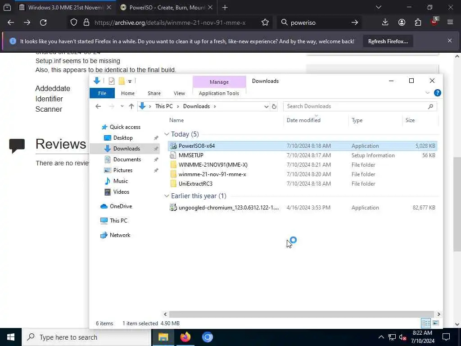Open the Firefox account icon
This screenshot has width=461, height=346.
tap(402, 23)
